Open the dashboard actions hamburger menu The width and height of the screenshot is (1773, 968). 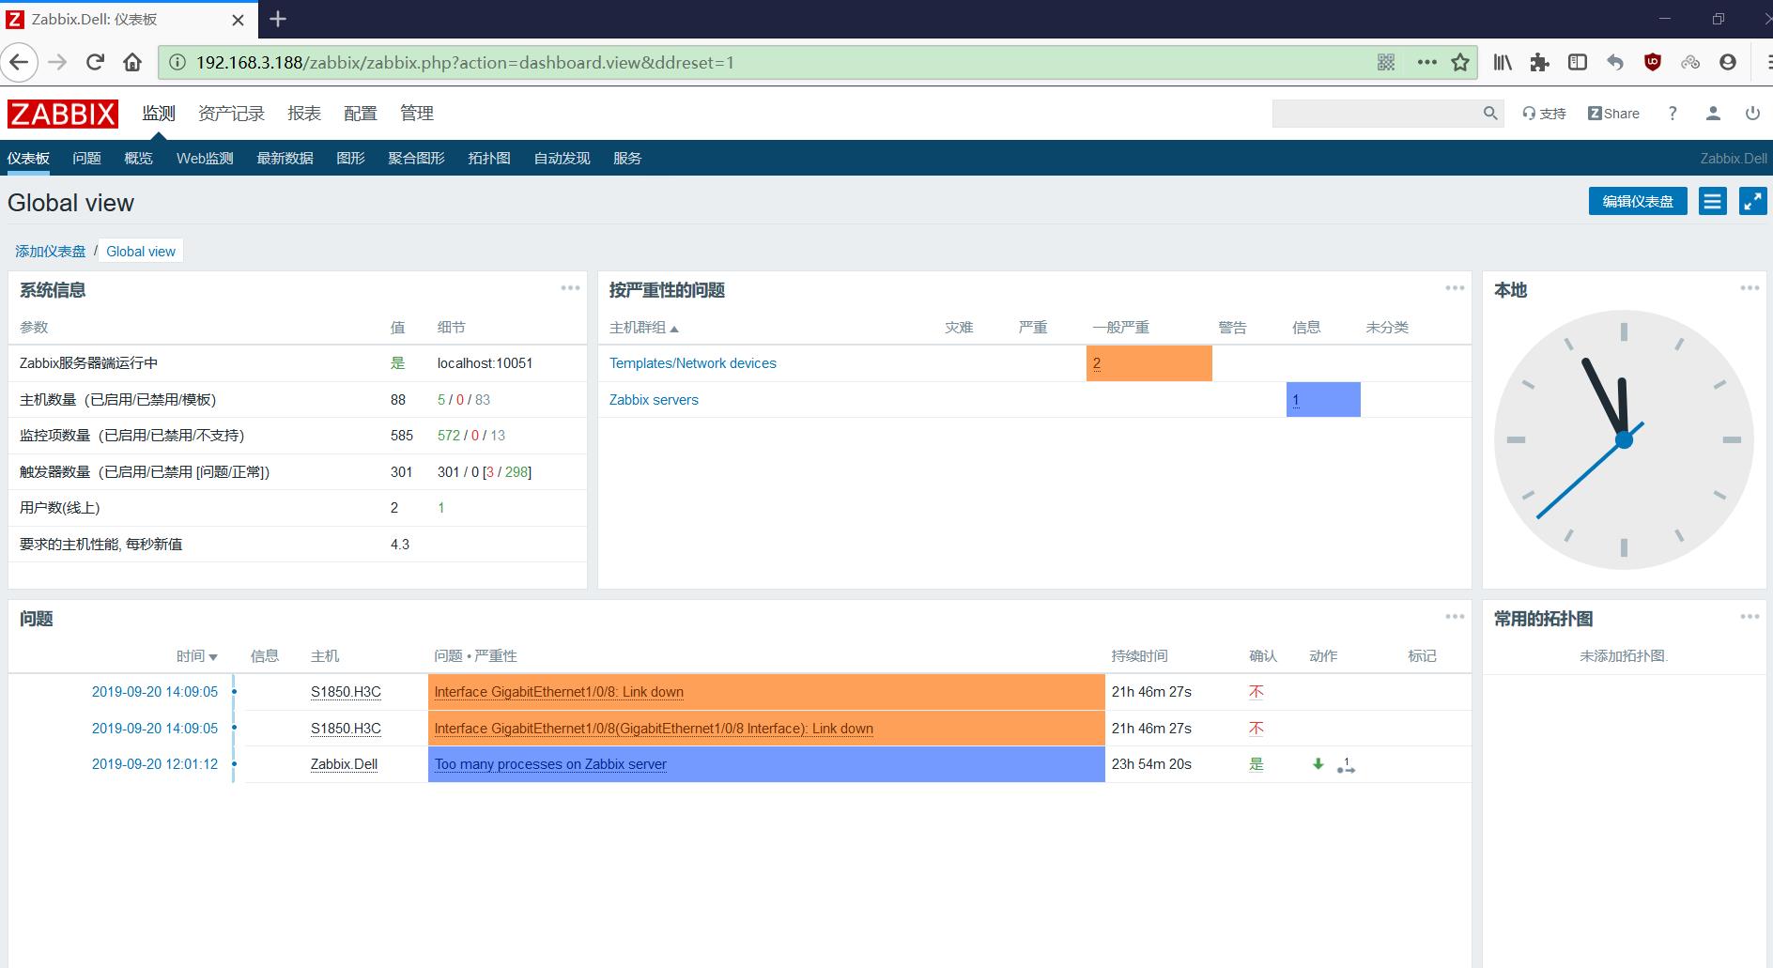coord(1712,202)
